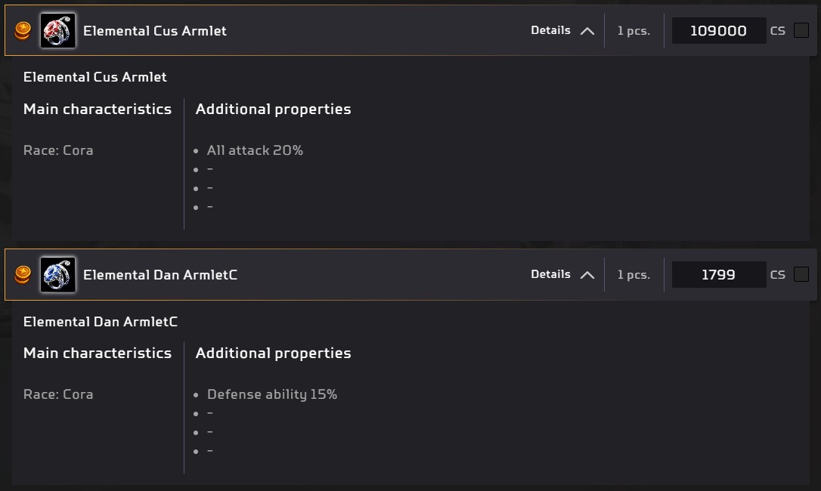This screenshot has width=821, height=491.
Task: Select the blue Elemental Dan ArmletC item icon
Action: pyautogui.click(x=57, y=274)
